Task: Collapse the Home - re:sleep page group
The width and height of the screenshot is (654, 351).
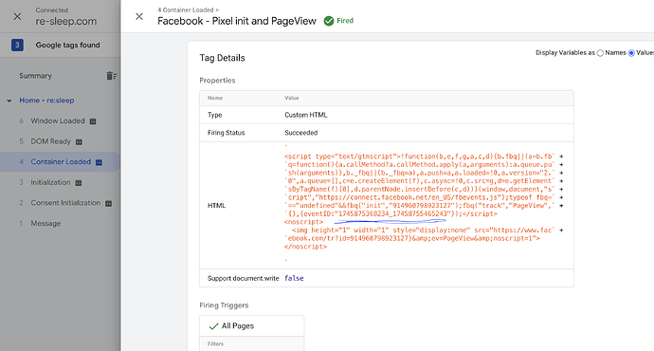Action: pos(9,101)
